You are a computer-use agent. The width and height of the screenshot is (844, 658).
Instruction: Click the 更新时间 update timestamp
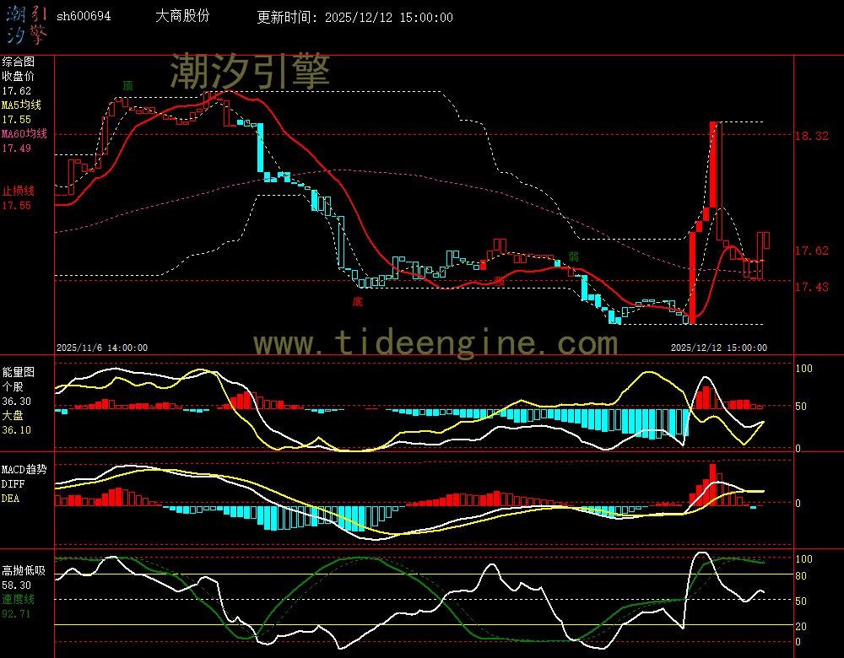(x=354, y=18)
